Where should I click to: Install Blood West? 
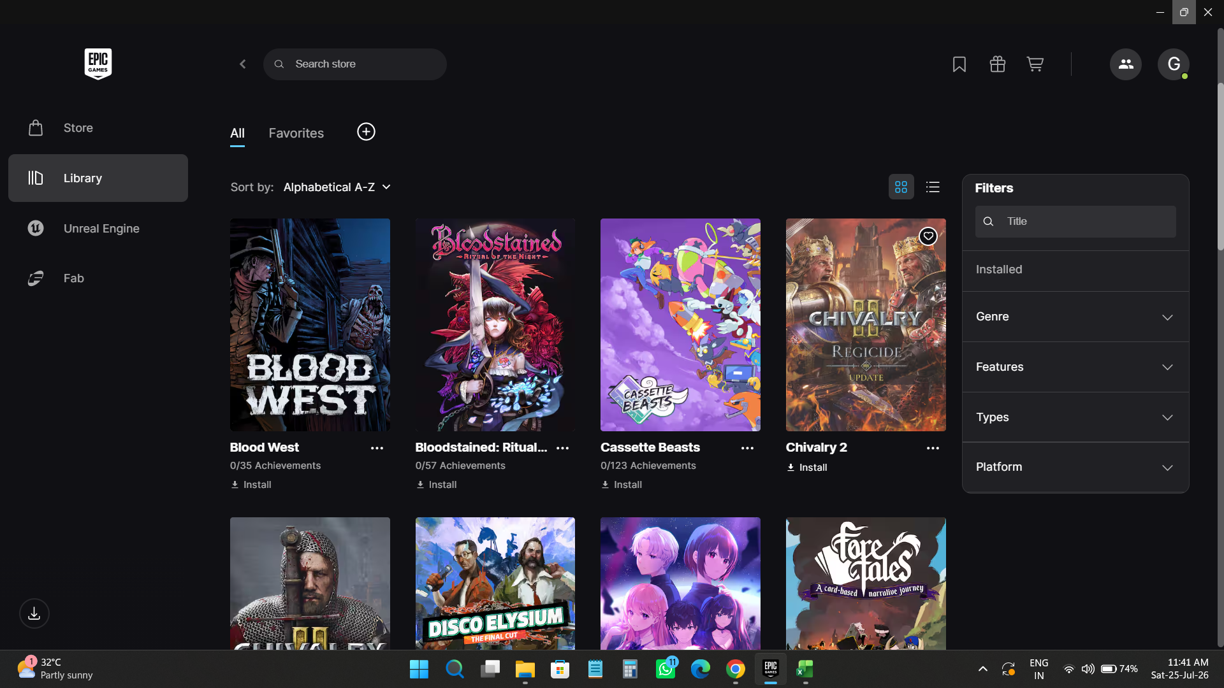pos(251,485)
